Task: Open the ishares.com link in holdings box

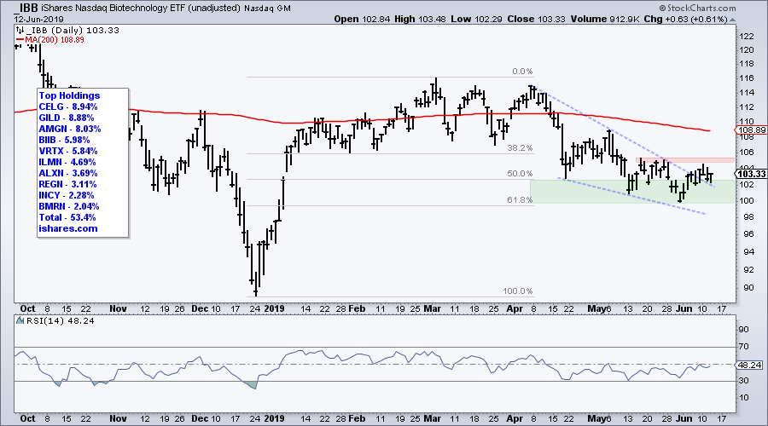Action: 68,228
